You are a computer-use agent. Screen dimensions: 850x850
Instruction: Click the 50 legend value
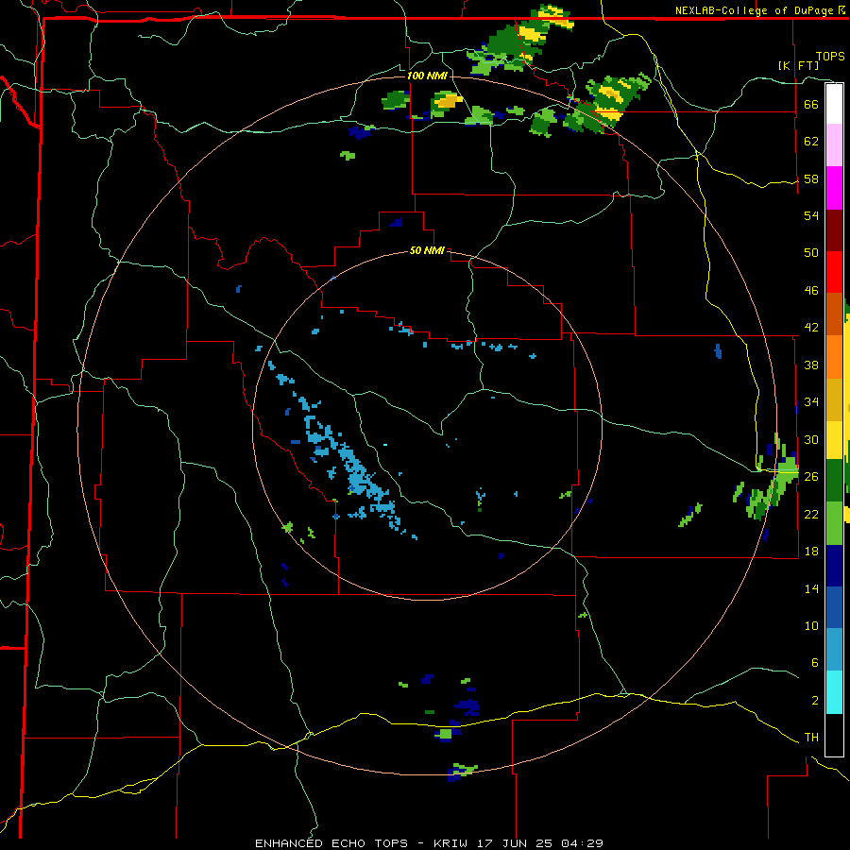tap(811, 252)
